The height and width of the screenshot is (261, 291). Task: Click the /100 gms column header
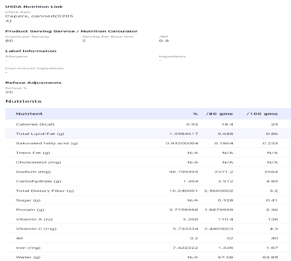click(262, 114)
